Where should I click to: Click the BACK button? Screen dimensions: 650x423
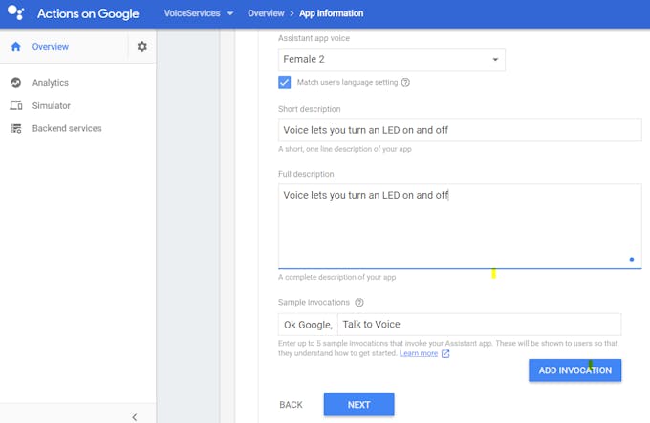(291, 404)
